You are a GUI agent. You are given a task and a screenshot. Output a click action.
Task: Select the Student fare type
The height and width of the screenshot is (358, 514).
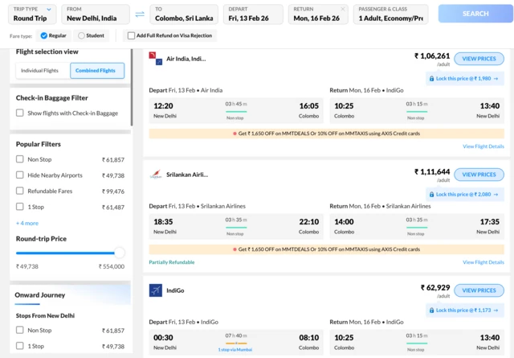tap(81, 36)
